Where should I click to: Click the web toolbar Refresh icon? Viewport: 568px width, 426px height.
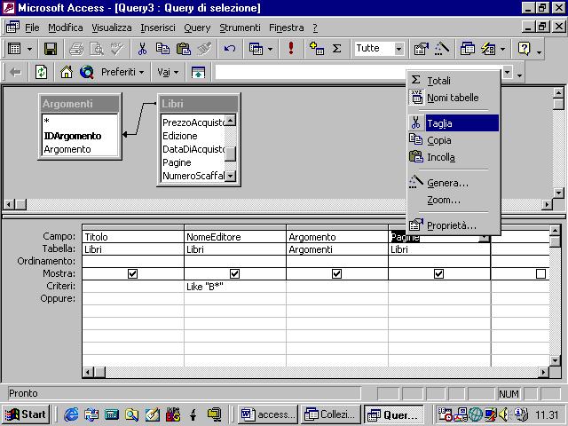pyautogui.click(x=41, y=72)
